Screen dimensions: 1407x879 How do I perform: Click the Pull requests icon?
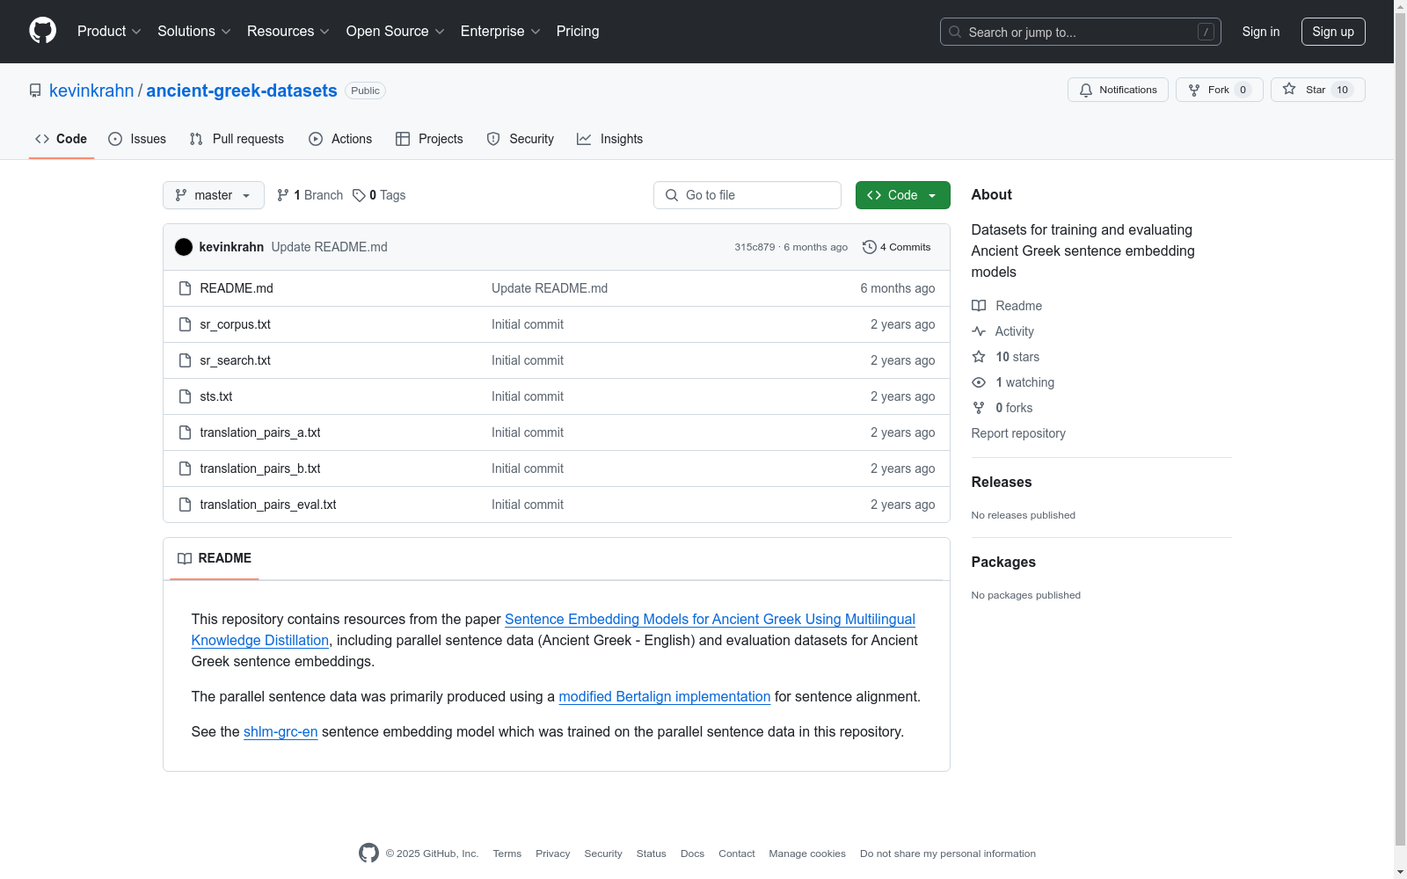click(196, 139)
